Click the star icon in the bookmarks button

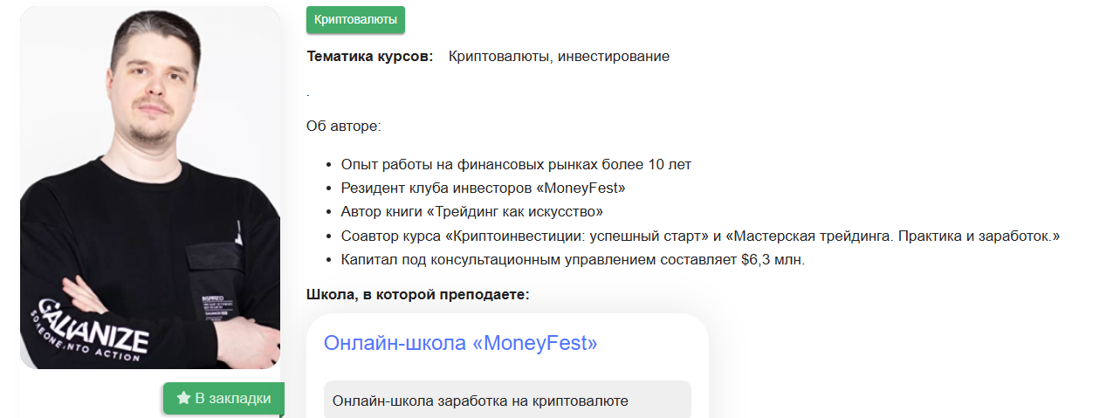coord(183,399)
